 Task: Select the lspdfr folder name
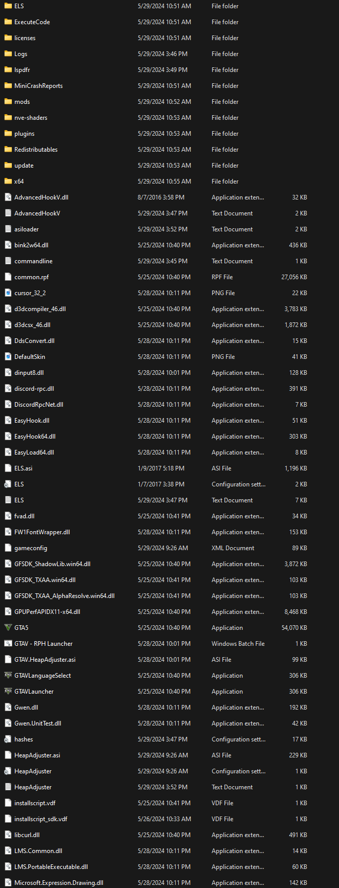pos(22,70)
